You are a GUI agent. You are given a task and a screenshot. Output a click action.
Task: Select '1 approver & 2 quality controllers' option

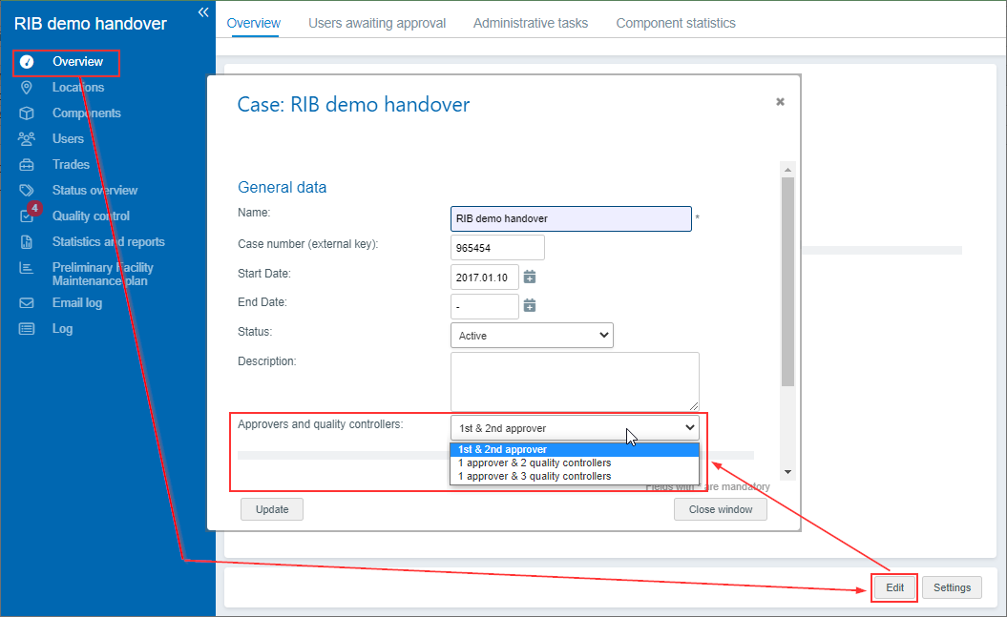535,463
